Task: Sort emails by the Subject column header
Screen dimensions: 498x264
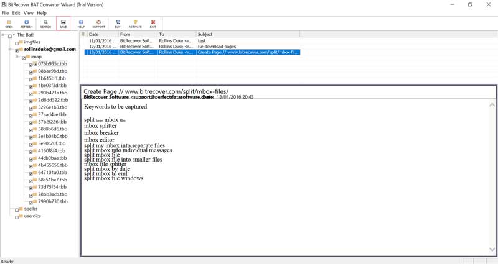Action: (x=248, y=34)
